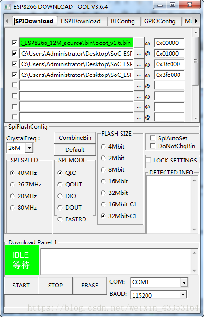Image resolution: width=204 pixels, height=317 pixels.
Task: Click the ESP8266 Download Tool title icon
Action: point(7,7)
